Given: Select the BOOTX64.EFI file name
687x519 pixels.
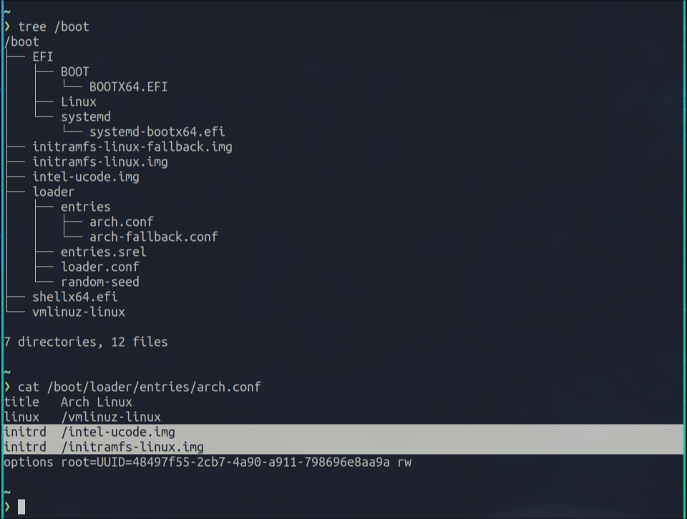Looking at the screenshot, I should [129, 87].
